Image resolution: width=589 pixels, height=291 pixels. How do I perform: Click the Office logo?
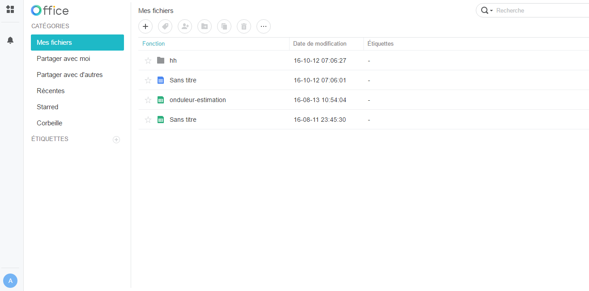pos(50,10)
